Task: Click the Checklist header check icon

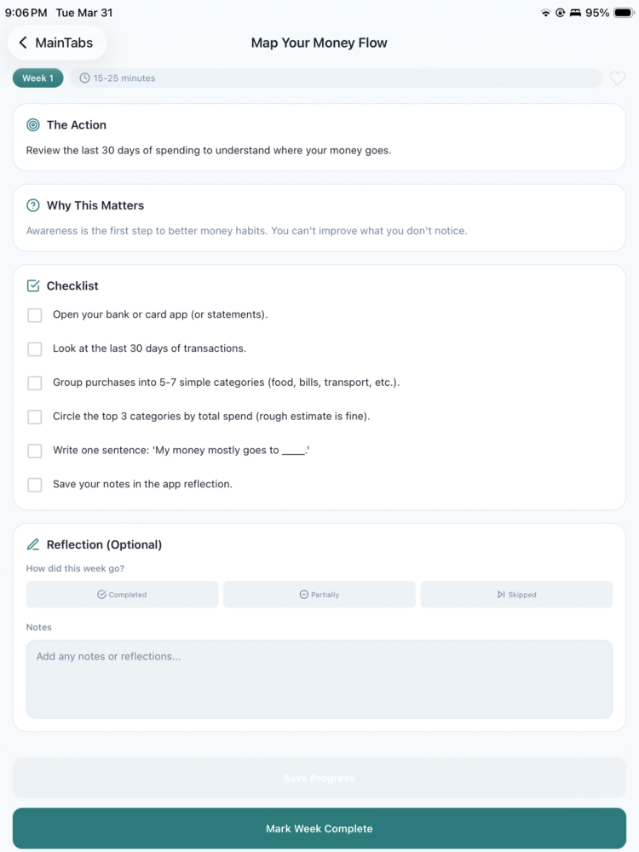Action: [33, 286]
